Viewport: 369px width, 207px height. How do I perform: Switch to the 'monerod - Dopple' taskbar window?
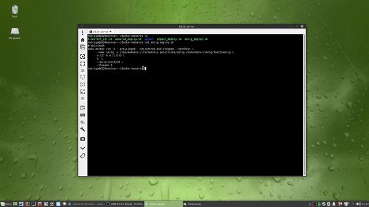[x=86, y=204]
